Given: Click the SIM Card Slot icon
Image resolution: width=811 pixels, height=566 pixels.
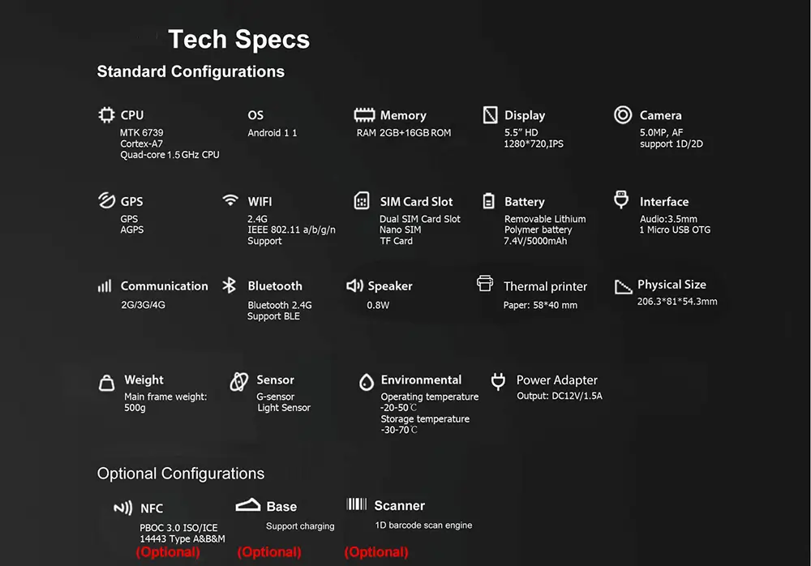Looking at the screenshot, I should click(x=362, y=201).
